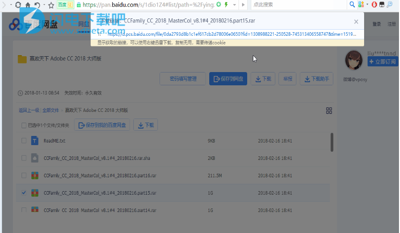
Task: Click 全部文件 breadcrumb link
Action: (50, 110)
